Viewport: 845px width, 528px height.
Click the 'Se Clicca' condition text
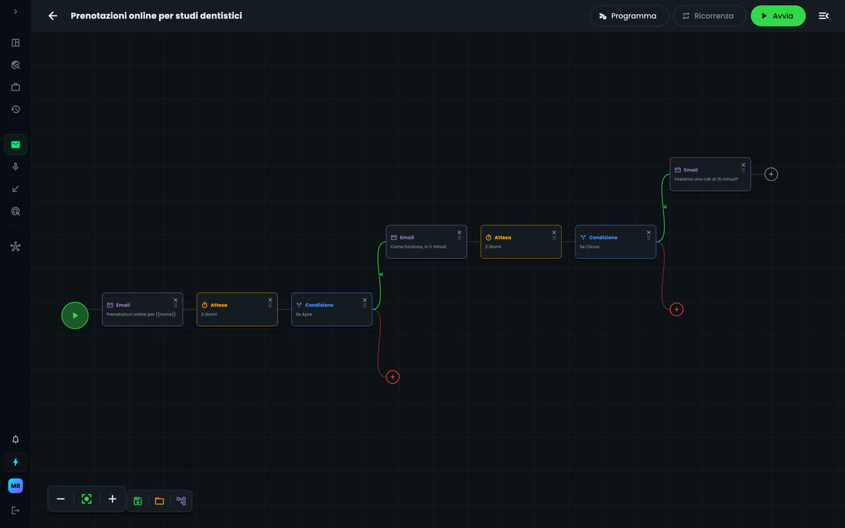tap(589, 246)
